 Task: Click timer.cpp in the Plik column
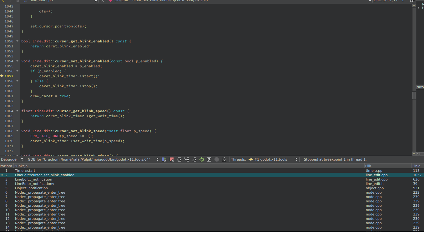click(374, 171)
